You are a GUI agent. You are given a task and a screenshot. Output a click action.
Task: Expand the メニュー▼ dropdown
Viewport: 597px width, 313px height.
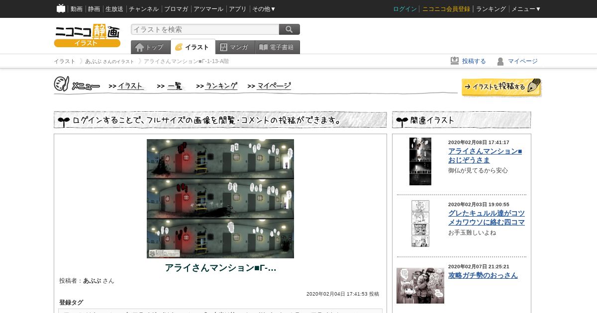(x=526, y=9)
